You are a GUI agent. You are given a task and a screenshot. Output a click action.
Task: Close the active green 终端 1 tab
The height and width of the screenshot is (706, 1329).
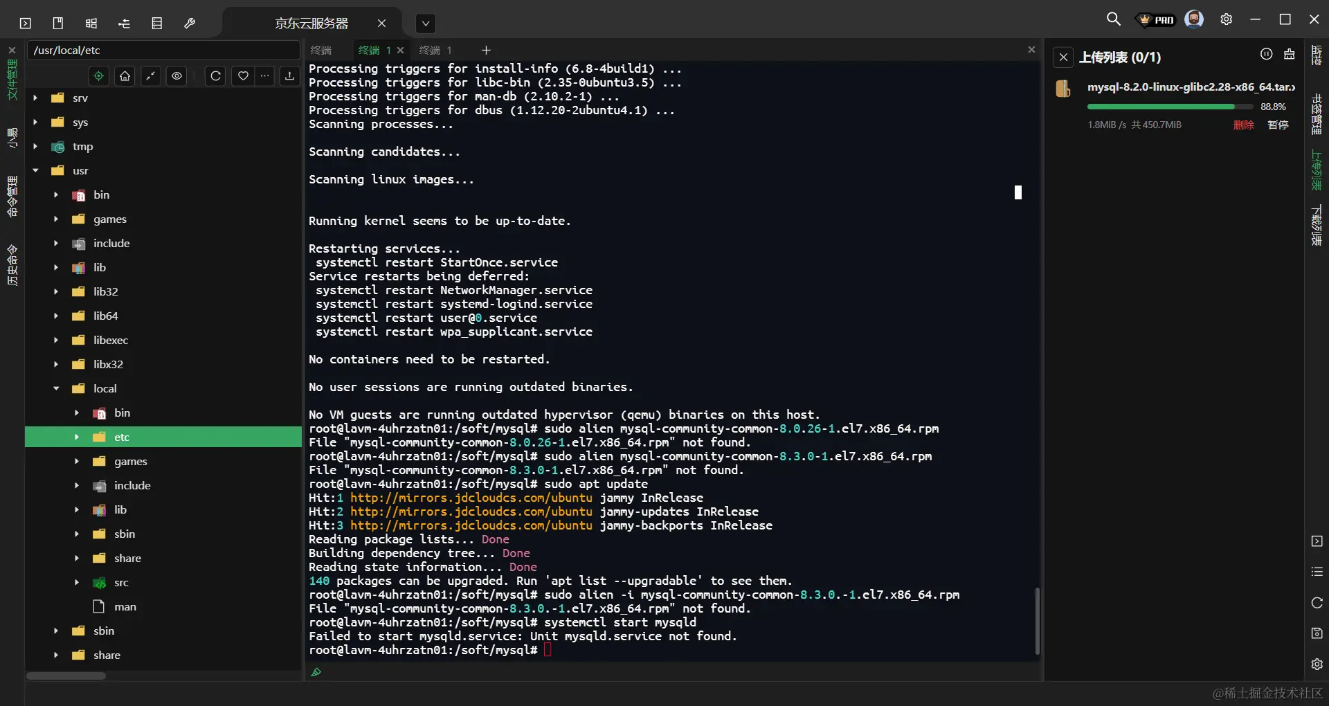[x=400, y=51]
